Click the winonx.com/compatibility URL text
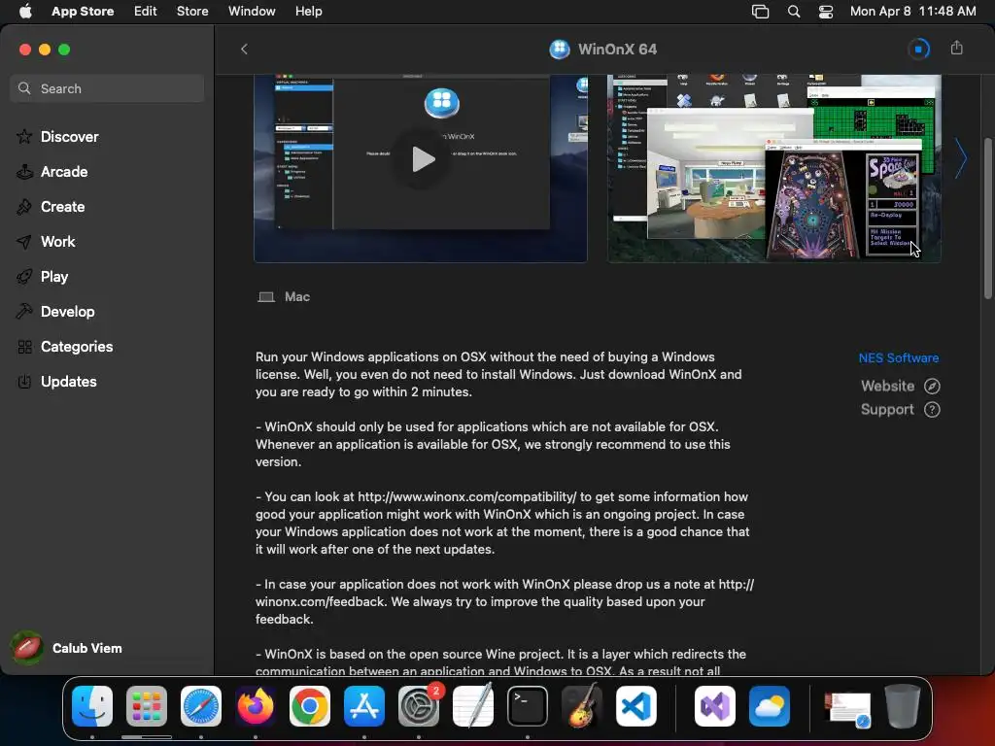Screen dimensions: 995x746 coord(467,496)
